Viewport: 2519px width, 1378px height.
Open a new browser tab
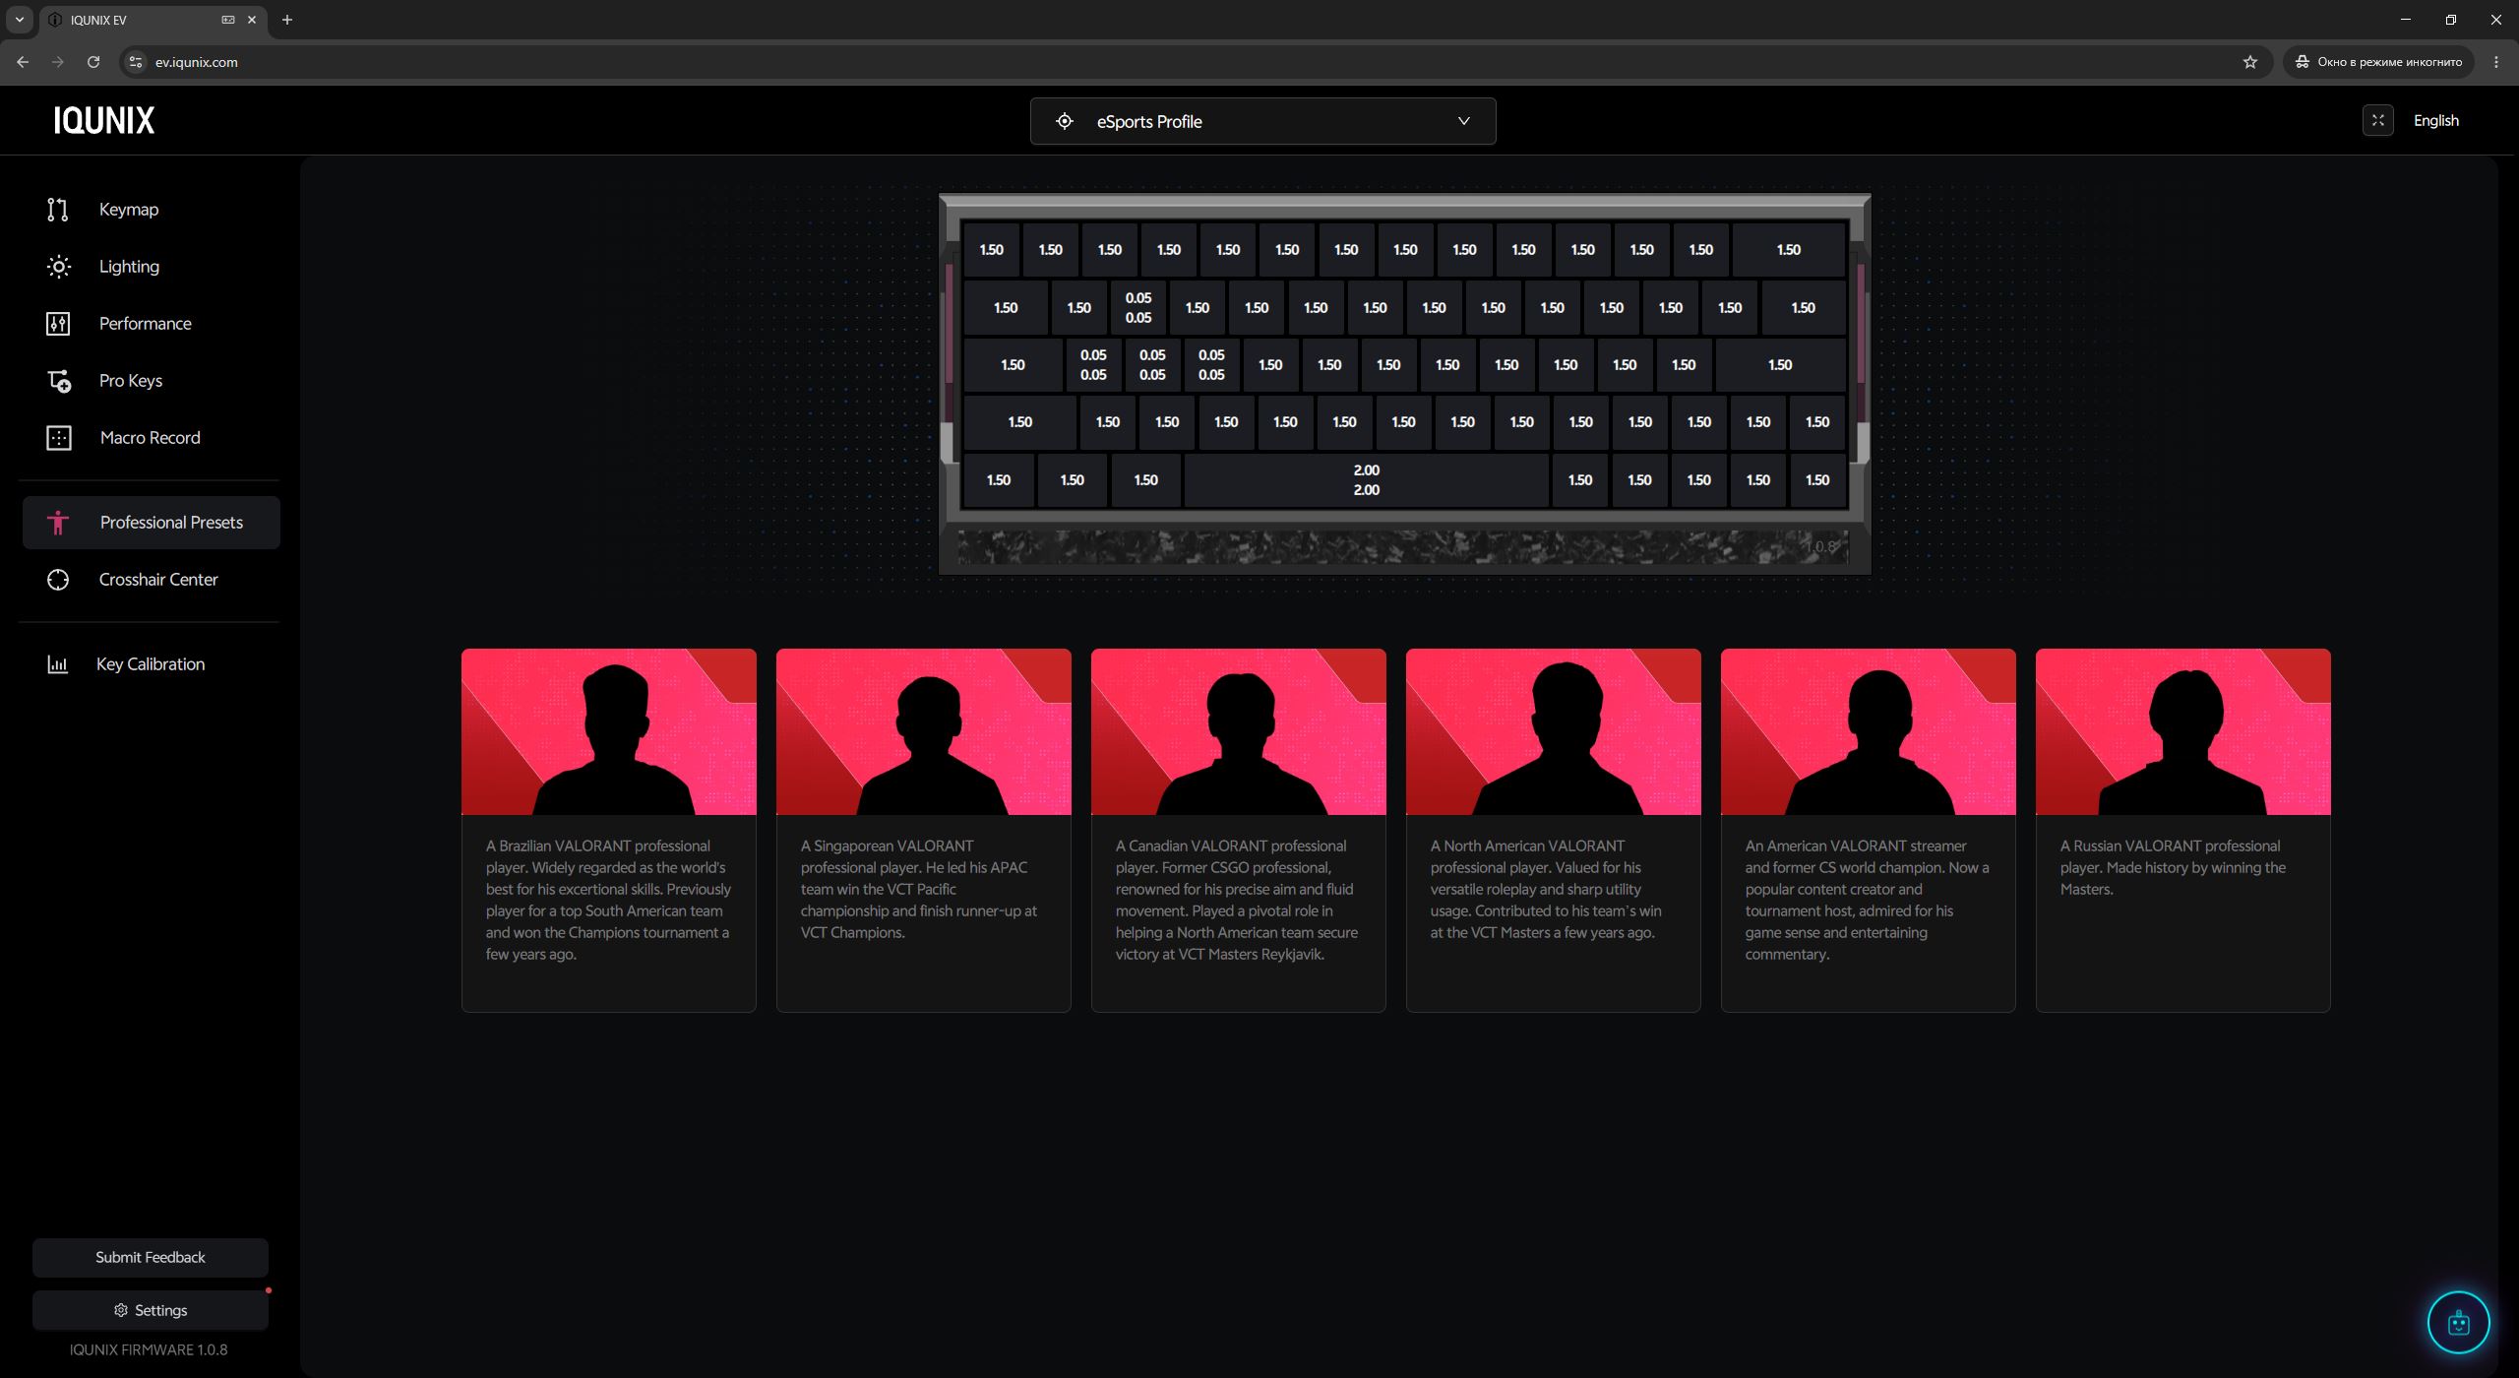click(x=287, y=20)
